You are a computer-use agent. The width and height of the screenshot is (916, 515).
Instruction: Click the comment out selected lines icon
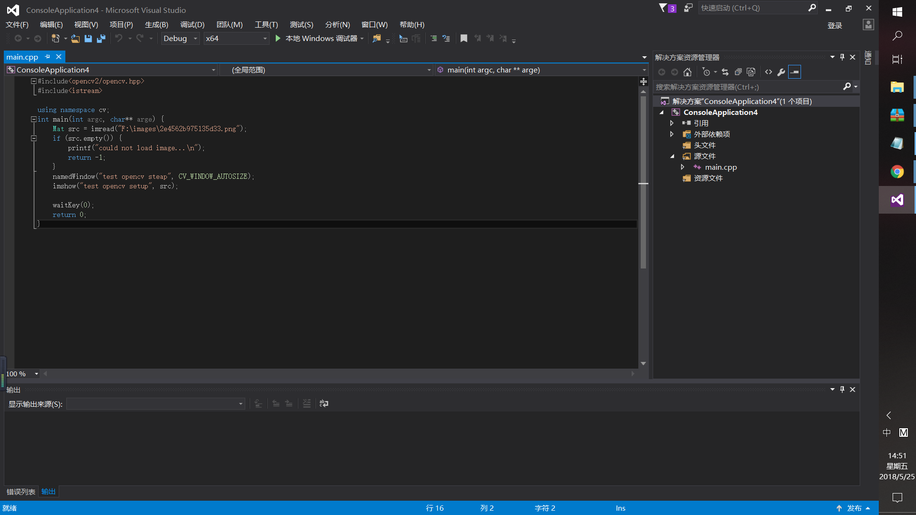[x=434, y=39]
